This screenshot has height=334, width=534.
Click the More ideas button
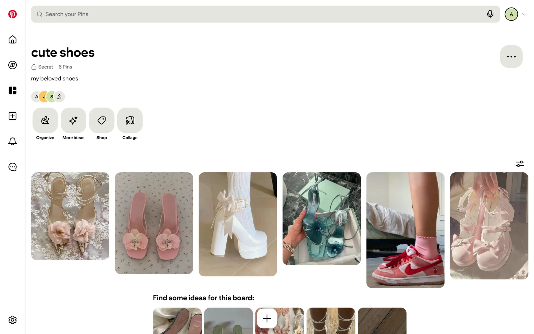(x=73, y=121)
